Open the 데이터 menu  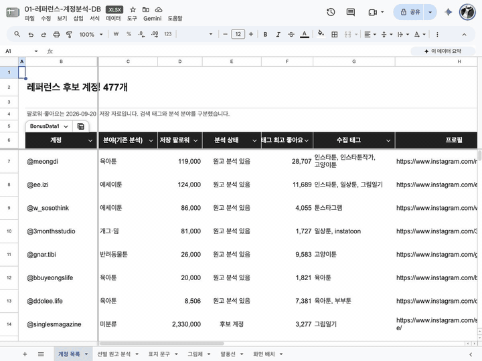(x=113, y=19)
